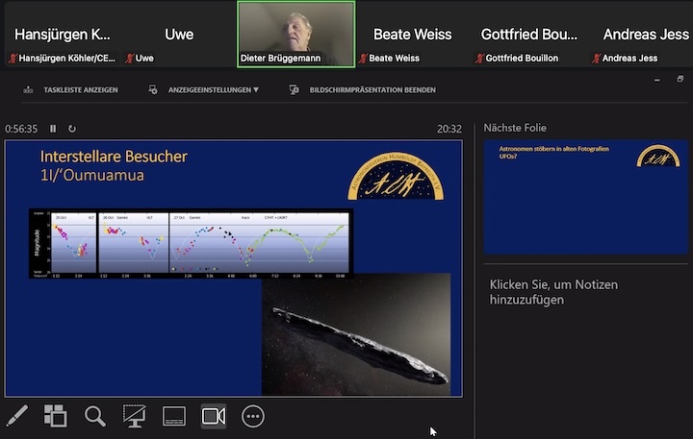Select the next slide preview thumbnail

coord(585,197)
